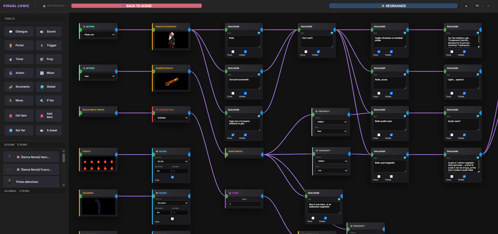The width and height of the screenshot is (498, 234).
Task: Select Pirata silenzioso scene item
Action: (31, 182)
